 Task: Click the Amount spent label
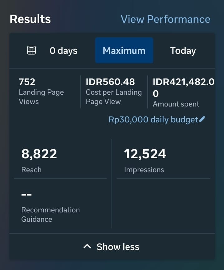tap(176, 104)
